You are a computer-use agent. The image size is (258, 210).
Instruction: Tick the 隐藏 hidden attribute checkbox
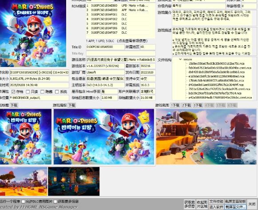42,92
